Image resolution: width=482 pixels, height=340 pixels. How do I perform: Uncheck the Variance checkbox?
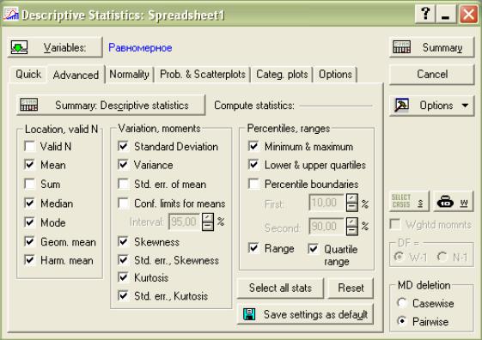[123, 165]
